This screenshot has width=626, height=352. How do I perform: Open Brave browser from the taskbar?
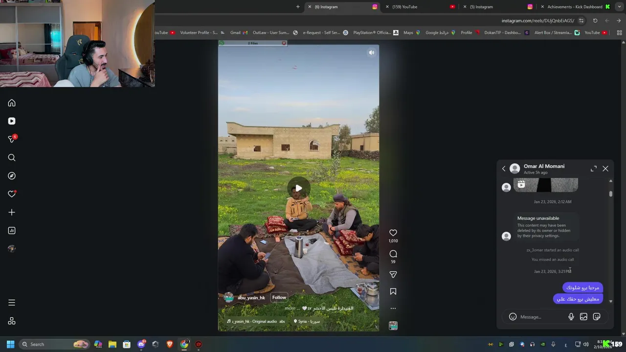pos(170,344)
